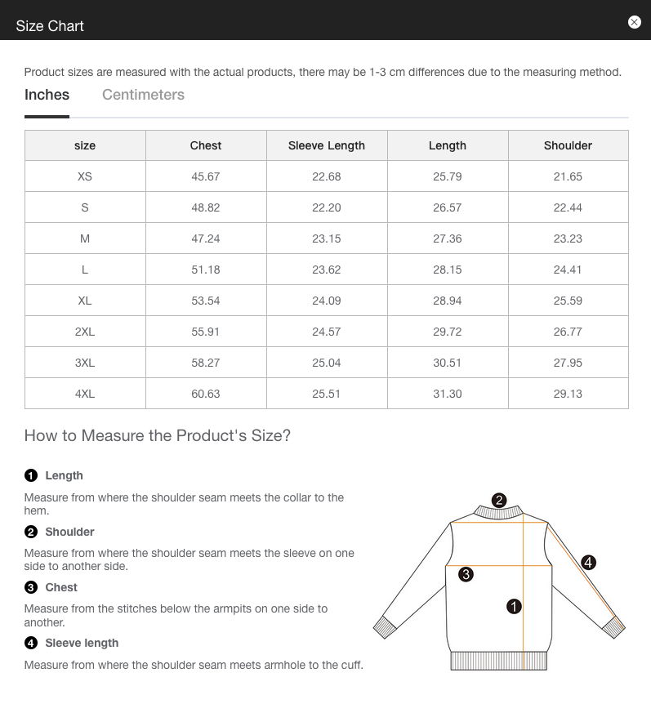Close the Size Chart dialog
Viewport: 651px width, 704px height.
point(635,22)
